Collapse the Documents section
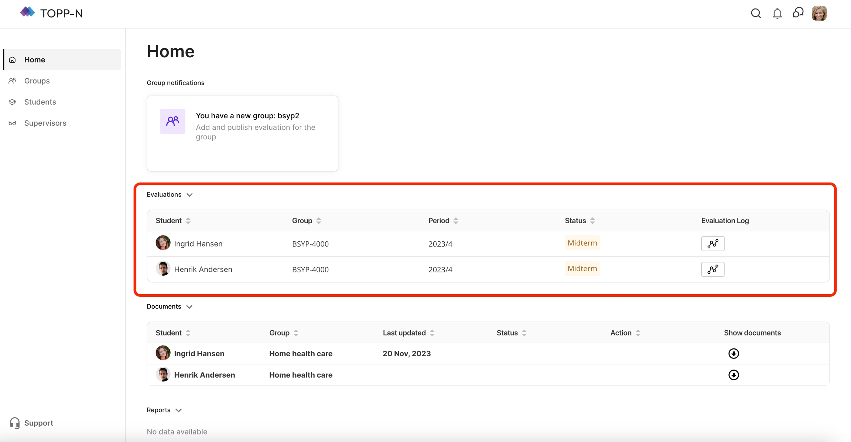Image resolution: width=851 pixels, height=442 pixels. pos(189,307)
